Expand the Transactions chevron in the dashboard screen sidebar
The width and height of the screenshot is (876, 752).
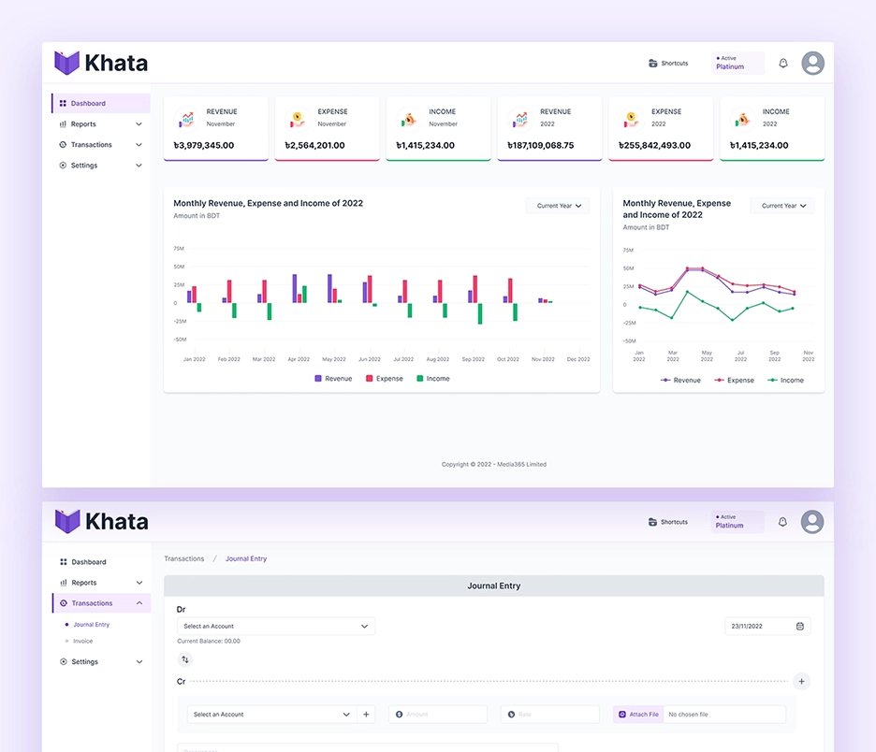point(139,145)
